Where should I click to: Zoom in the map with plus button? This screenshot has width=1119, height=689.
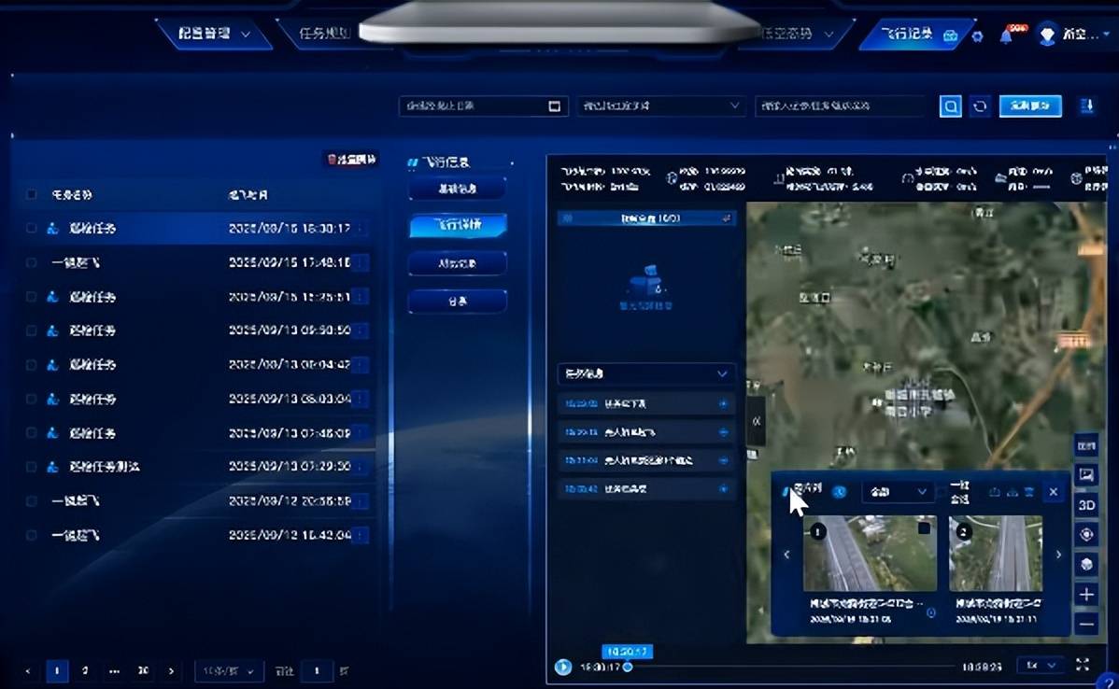[x=1086, y=595]
